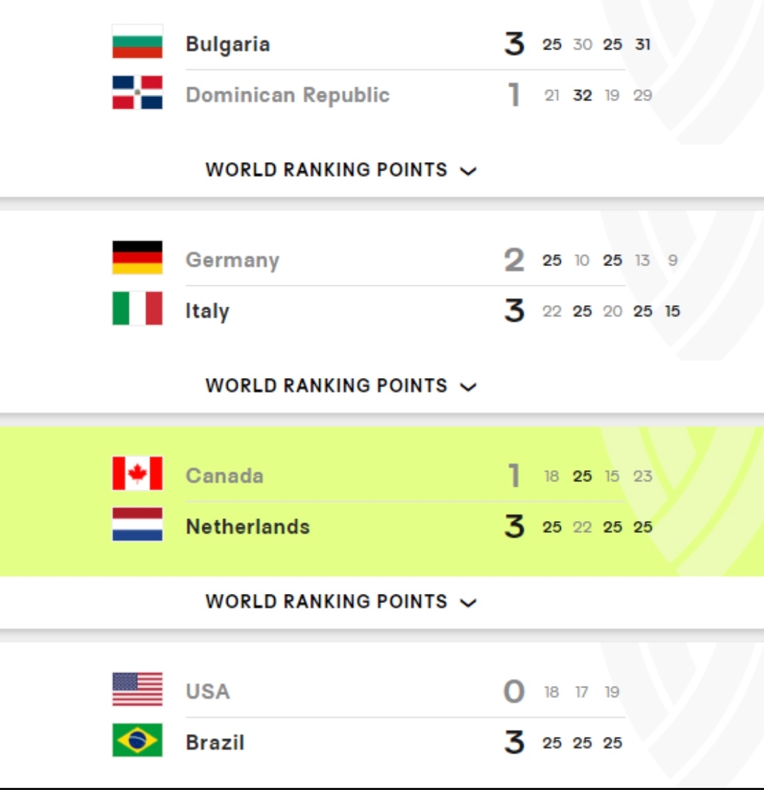Select the Germany flag icon
The height and width of the screenshot is (790, 764).
pos(137,258)
